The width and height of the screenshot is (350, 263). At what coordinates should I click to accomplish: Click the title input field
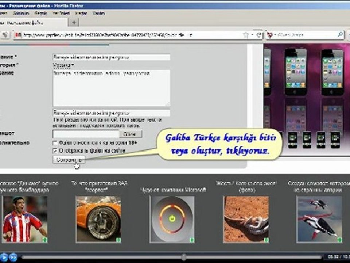[x=112, y=57]
